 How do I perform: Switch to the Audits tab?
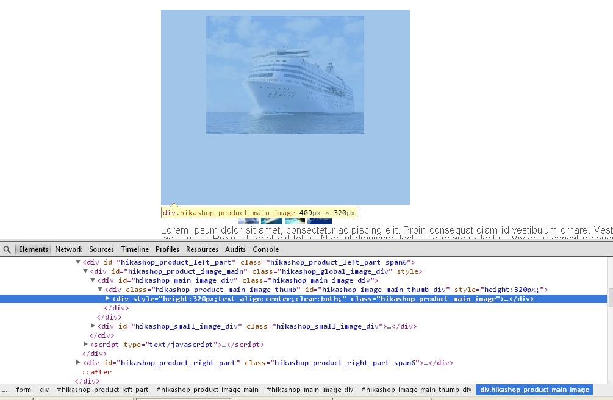pos(235,249)
